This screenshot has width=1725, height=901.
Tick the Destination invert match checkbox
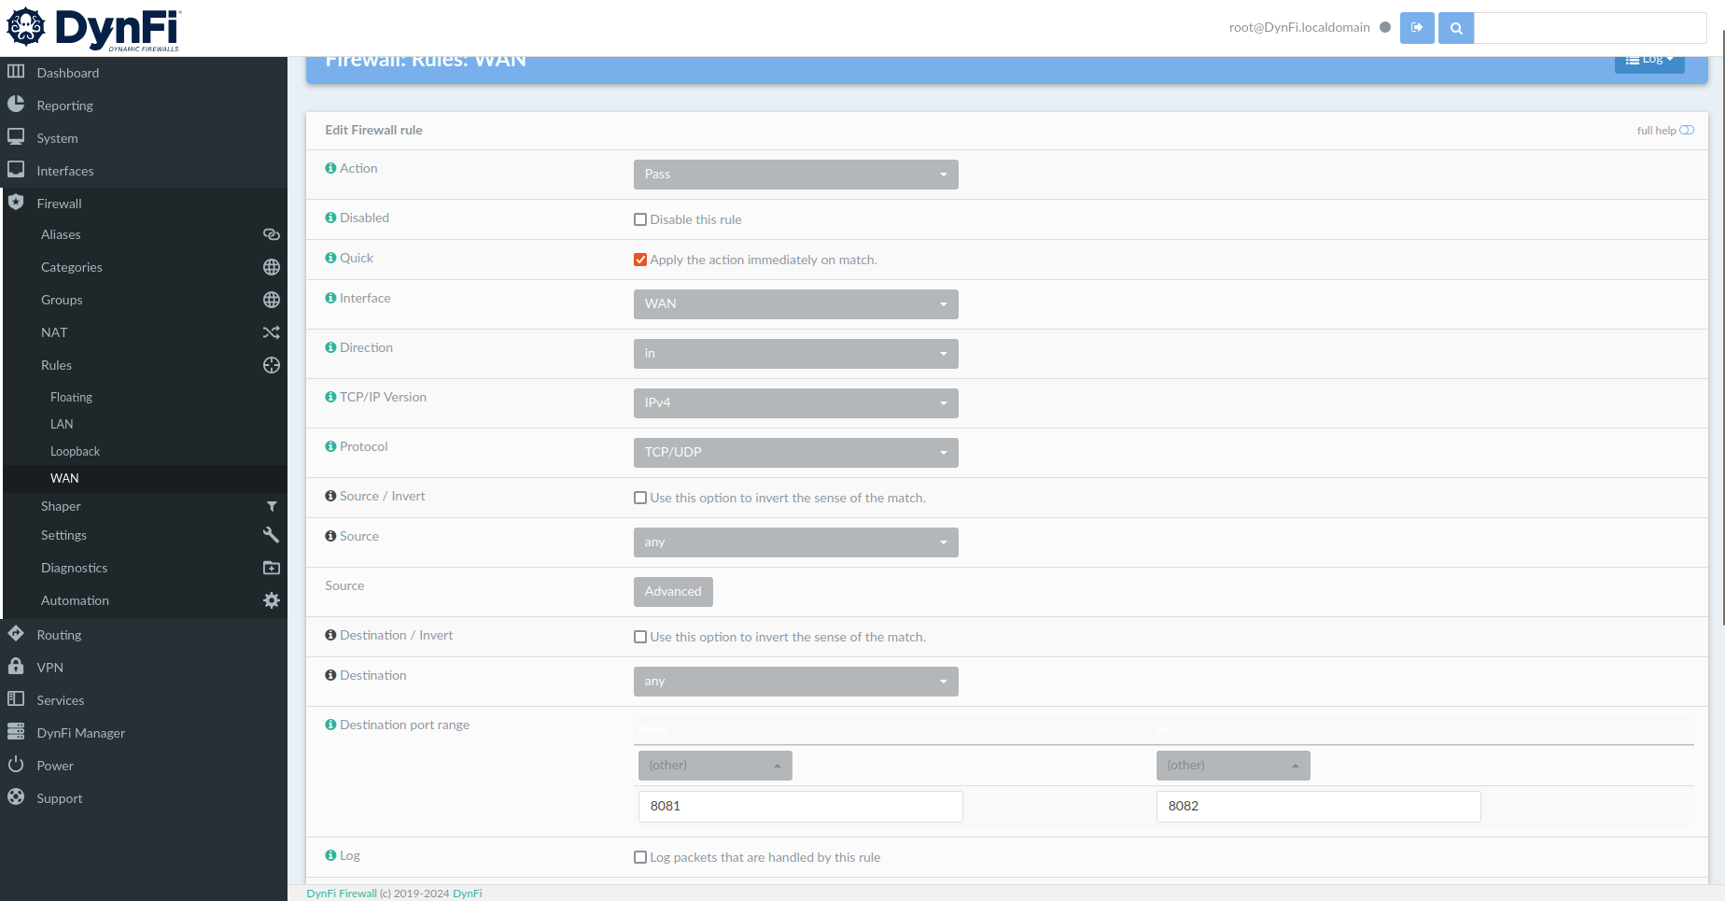tap(640, 637)
